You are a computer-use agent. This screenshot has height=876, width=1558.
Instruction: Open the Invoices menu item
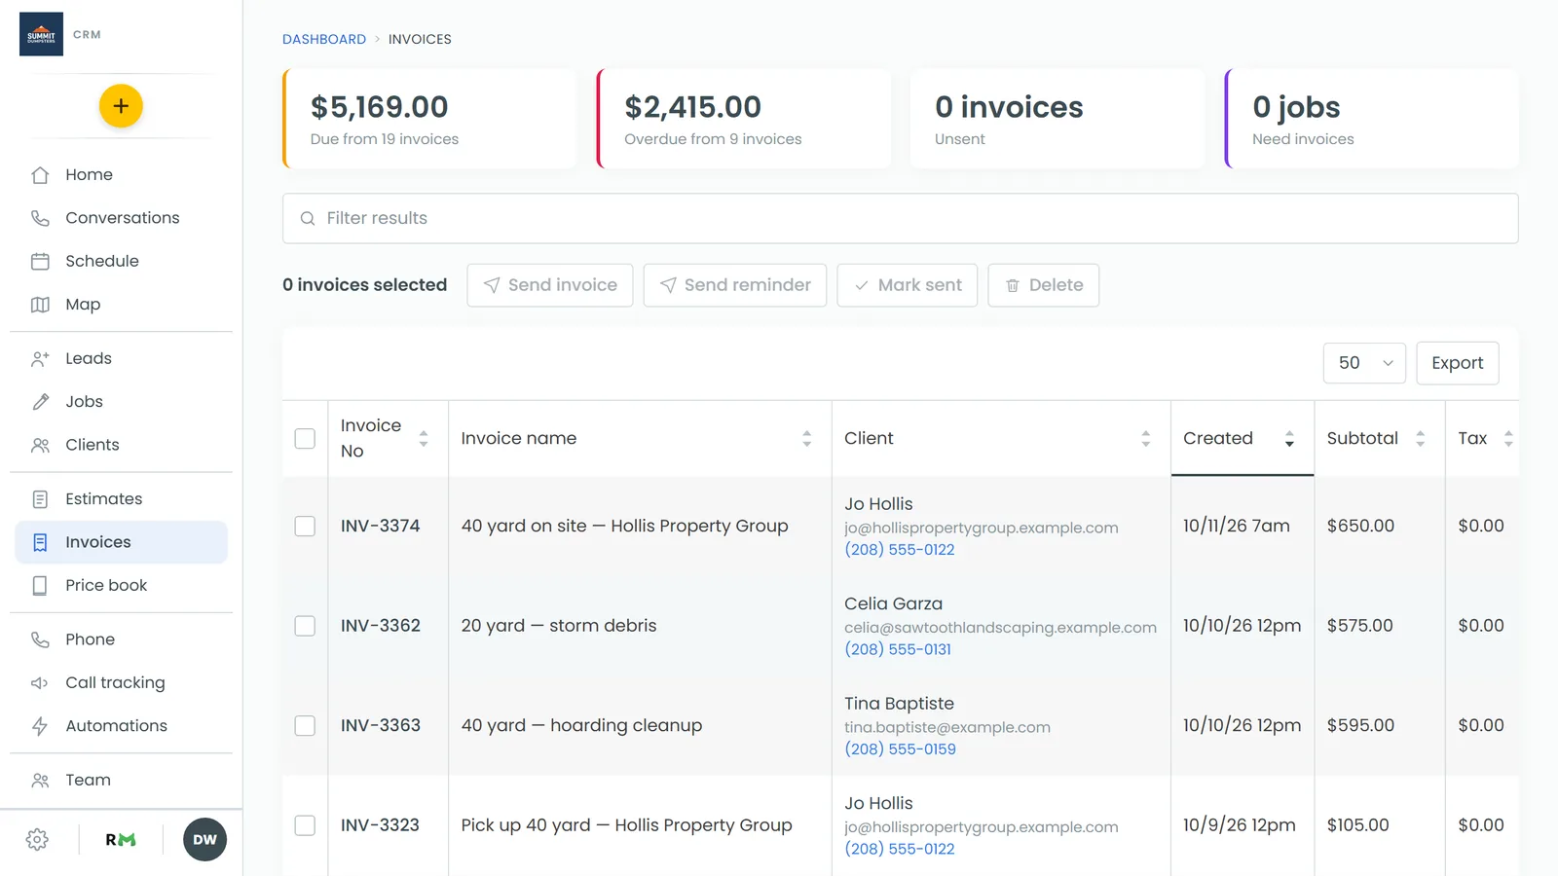click(121, 542)
